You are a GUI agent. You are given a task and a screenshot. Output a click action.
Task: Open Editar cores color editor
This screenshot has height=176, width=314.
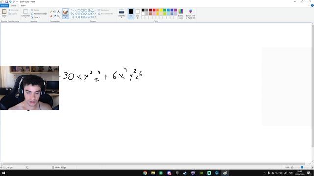(181, 14)
